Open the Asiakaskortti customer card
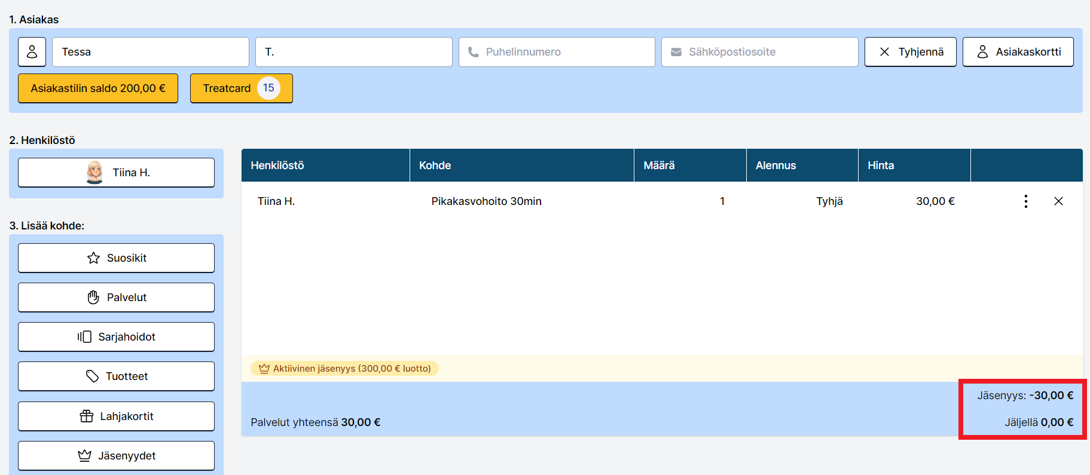 point(1018,52)
